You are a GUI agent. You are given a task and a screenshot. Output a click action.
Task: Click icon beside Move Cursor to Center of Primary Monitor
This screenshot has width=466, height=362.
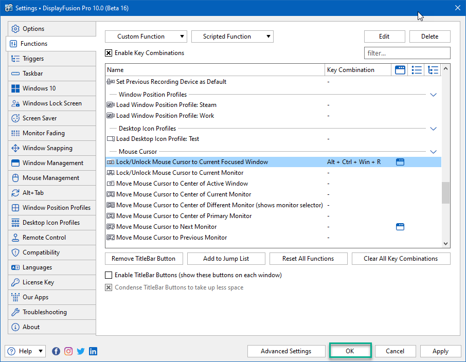click(111, 216)
